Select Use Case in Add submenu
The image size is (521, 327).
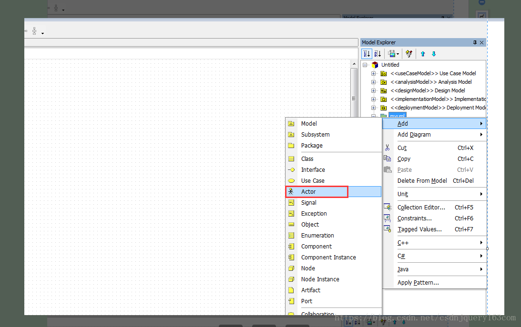click(x=334, y=181)
